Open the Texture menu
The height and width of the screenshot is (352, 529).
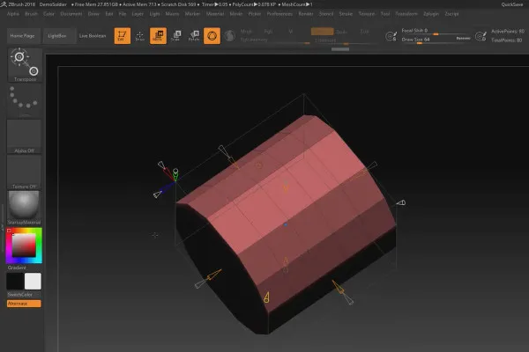click(367, 14)
